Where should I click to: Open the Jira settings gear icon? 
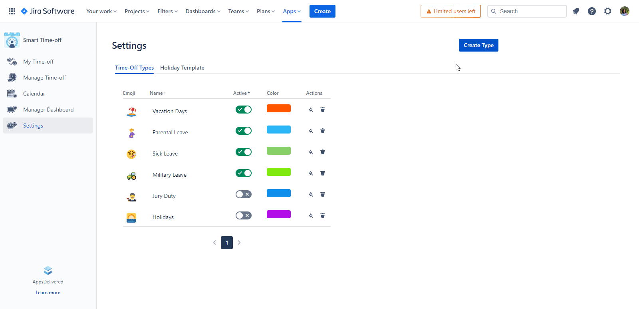tap(608, 11)
